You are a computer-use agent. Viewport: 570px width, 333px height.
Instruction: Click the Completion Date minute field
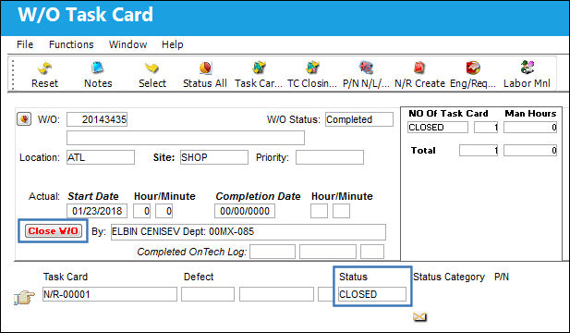341,211
